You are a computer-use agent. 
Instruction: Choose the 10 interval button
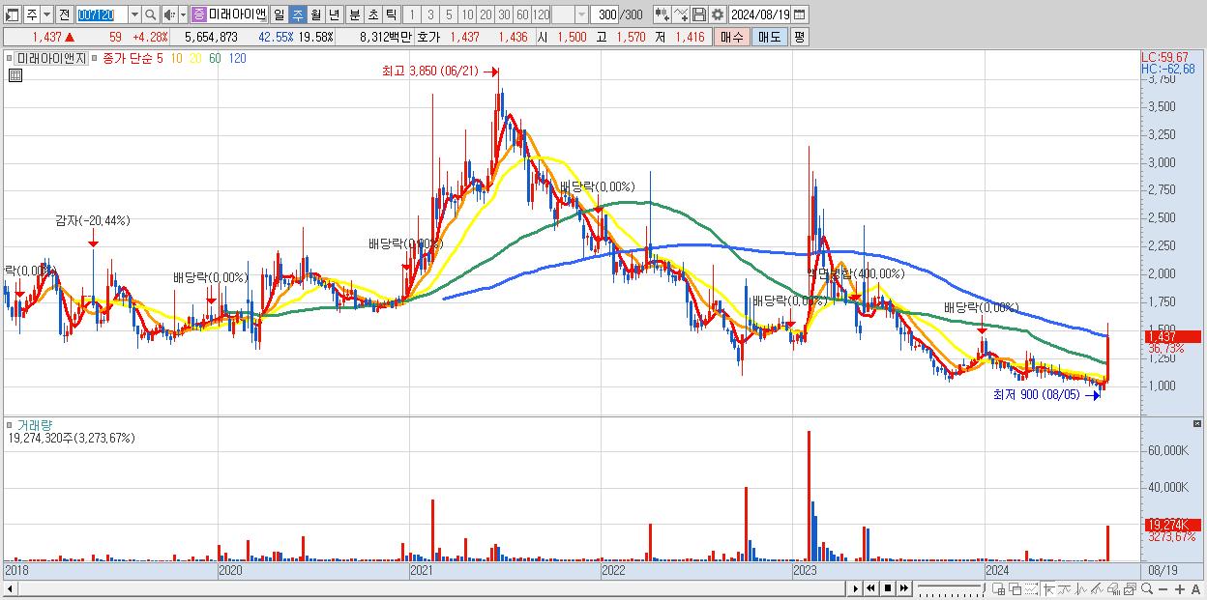[x=467, y=14]
